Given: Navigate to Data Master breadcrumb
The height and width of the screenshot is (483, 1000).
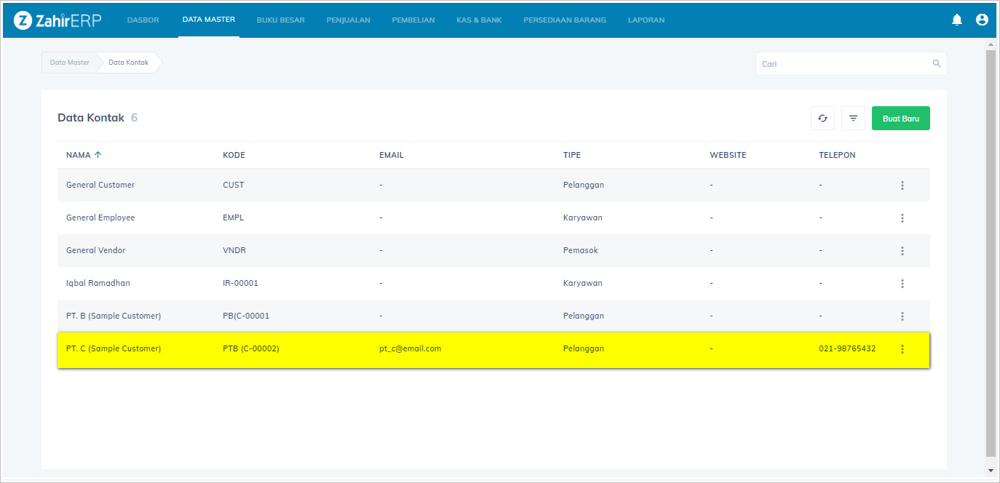Looking at the screenshot, I should (x=69, y=63).
